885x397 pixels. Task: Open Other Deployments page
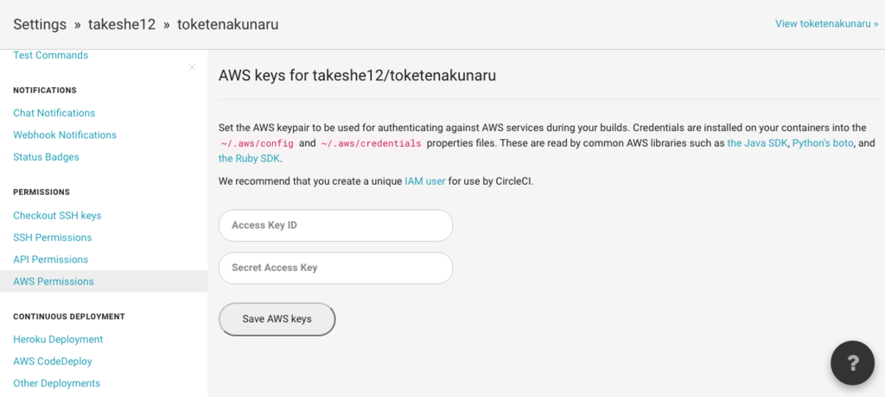pyautogui.click(x=56, y=383)
